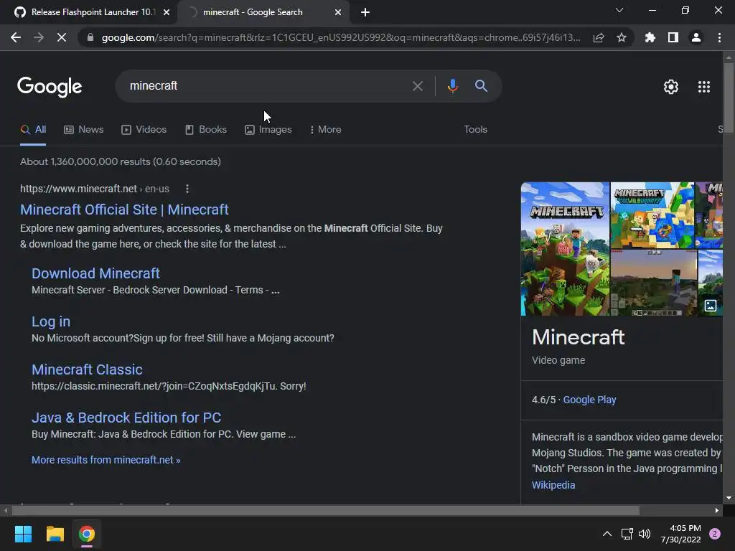The width and height of the screenshot is (735, 551).
Task: Open Google settings gear icon
Action: click(x=671, y=87)
